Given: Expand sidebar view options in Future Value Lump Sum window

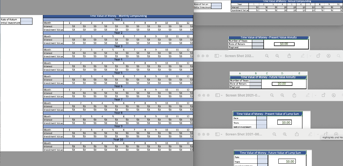Looking at the screenshot, I should [221, 134].
